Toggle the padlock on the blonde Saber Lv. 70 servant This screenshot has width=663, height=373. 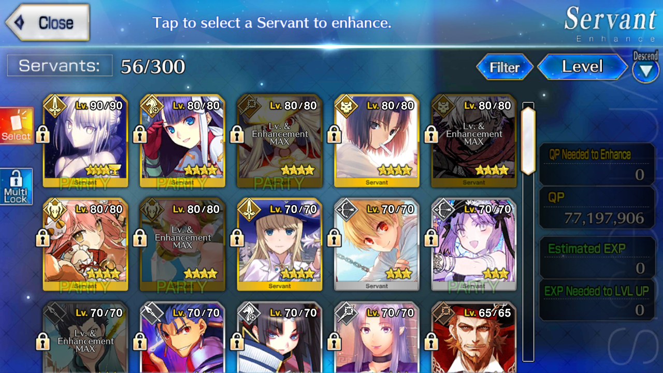[x=237, y=238]
